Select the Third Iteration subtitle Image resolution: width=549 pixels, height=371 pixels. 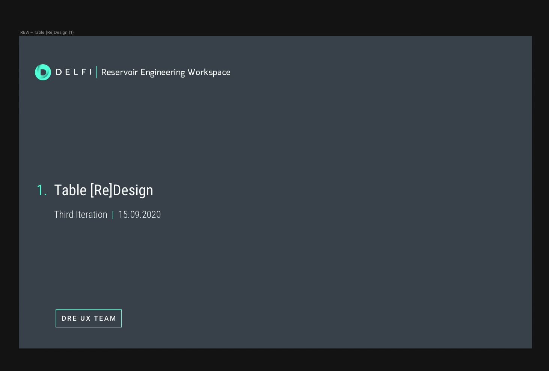pyautogui.click(x=81, y=214)
